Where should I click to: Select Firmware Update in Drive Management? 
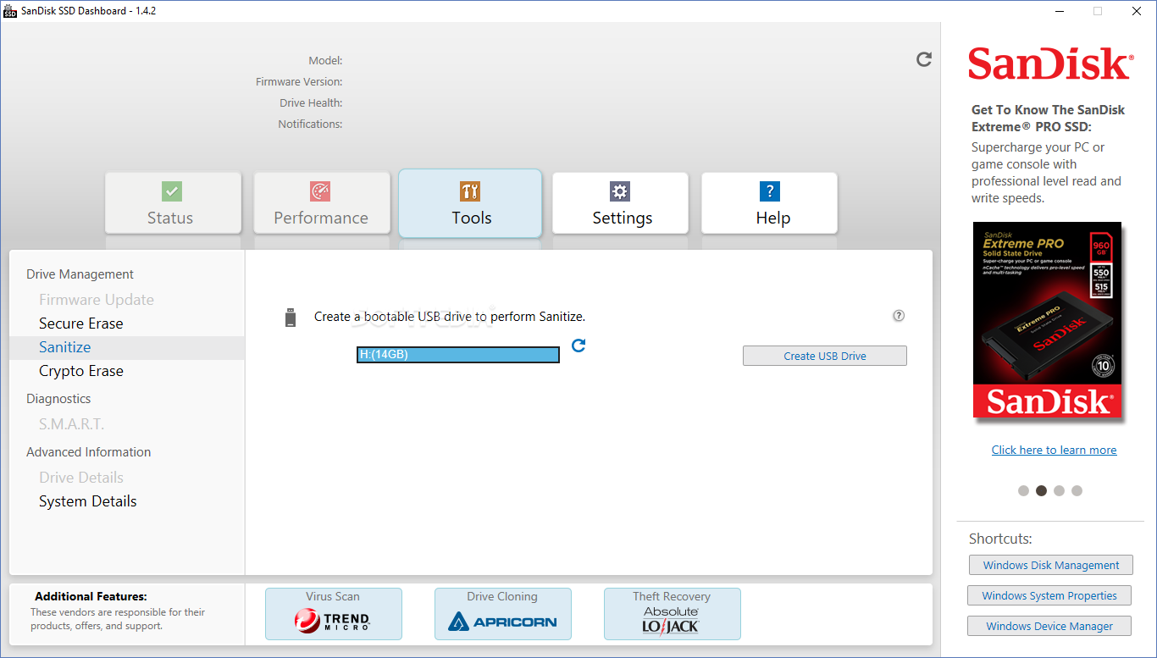tap(97, 300)
